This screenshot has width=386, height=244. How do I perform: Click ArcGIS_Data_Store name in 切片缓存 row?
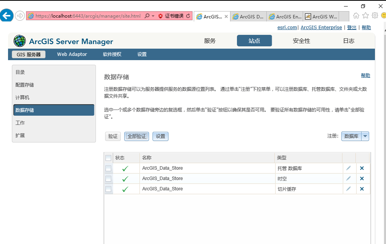pyautogui.click(x=162, y=189)
